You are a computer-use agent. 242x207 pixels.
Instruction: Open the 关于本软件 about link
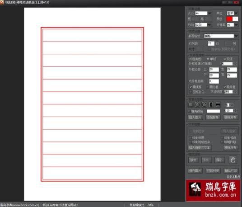(x=233, y=176)
